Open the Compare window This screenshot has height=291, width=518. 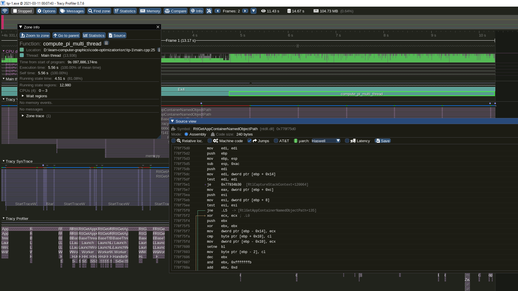point(176,11)
